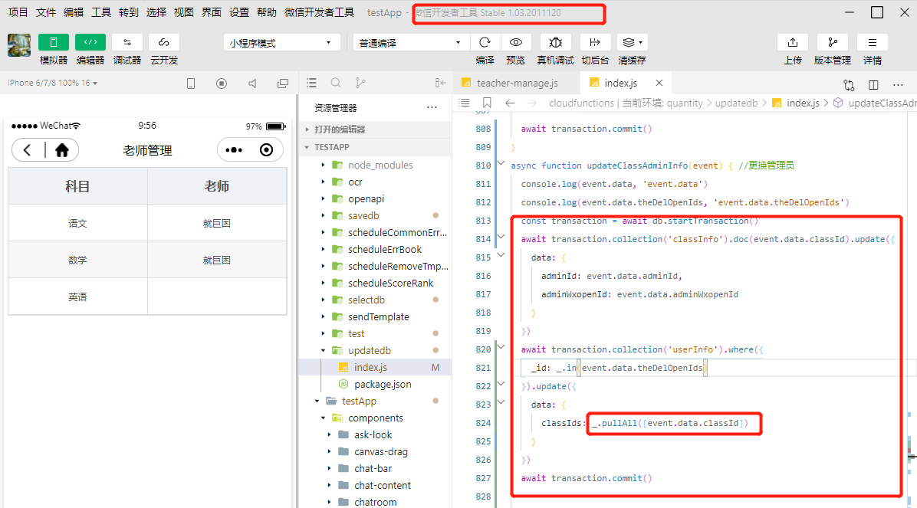This screenshot has width=917, height=508.
Task: Click the compile refresh icon
Action: (x=485, y=42)
